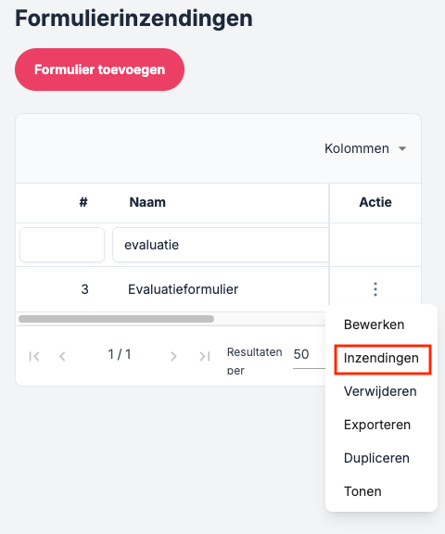Click the Evaluatieformulier row name
The image size is (445, 534).
183,289
